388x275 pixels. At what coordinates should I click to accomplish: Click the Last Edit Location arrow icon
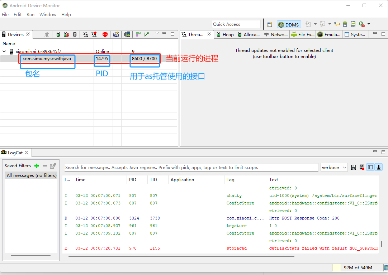tap(336, 24)
